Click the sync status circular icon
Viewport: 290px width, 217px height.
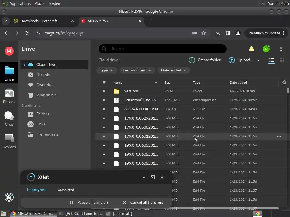9,197
